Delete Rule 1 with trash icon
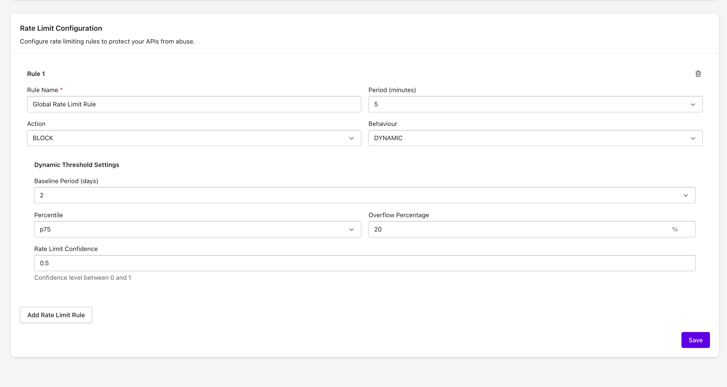The width and height of the screenshot is (727, 387). coord(698,74)
